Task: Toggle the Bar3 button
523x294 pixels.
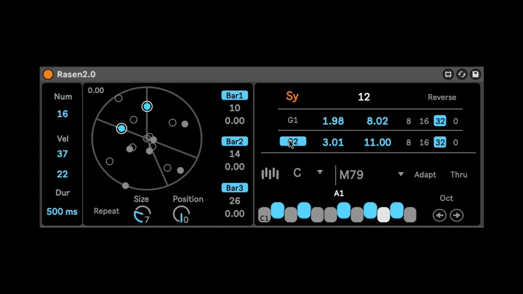Action: [235, 188]
